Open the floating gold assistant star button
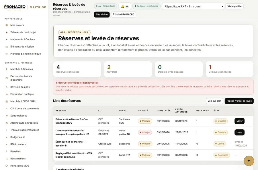 pyautogui.click(x=249, y=161)
